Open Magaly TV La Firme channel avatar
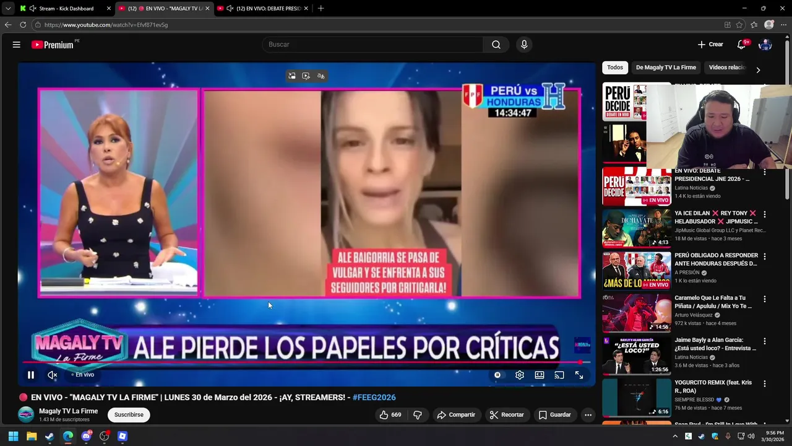The width and height of the screenshot is (792, 446). click(x=26, y=415)
